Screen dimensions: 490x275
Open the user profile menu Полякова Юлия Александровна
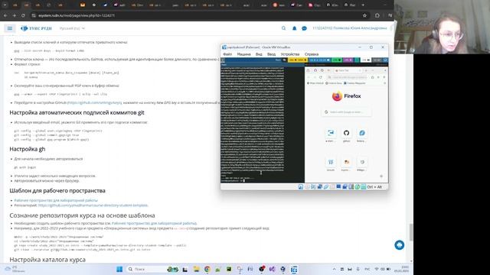(350, 28)
